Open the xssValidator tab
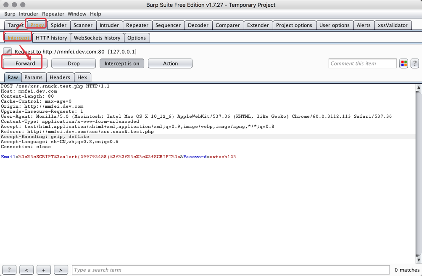 pyautogui.click(x=393, y=25)
